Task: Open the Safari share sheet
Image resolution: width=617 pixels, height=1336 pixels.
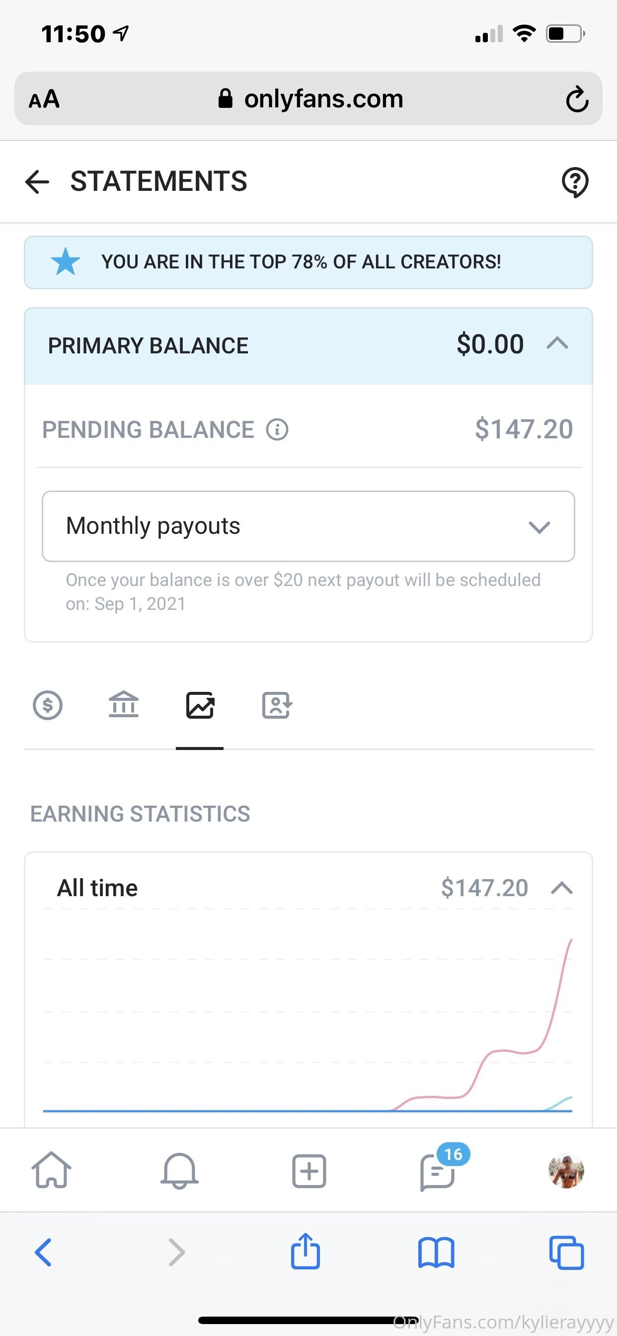Action: pos(306,1251)
